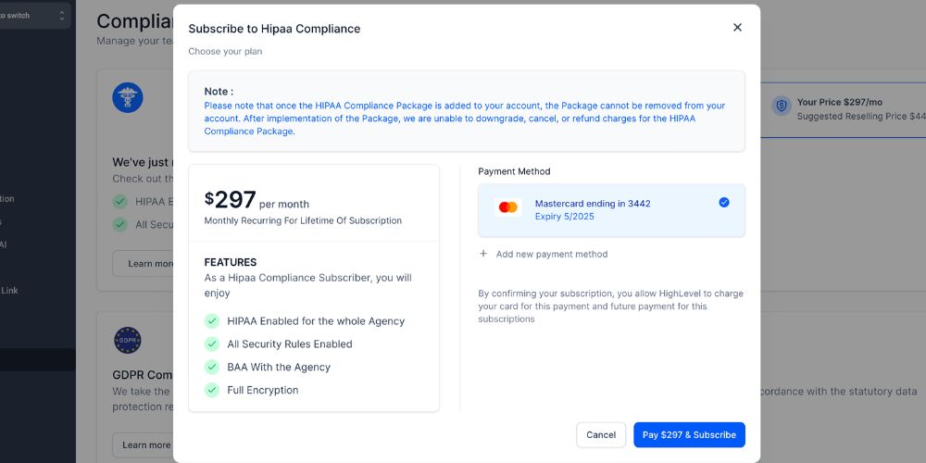
Task: Click the check icon next to Full Encryption
Action: 212,390
